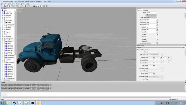The image size is (186, 105).
Task: Click the clear icon beside Normal Texture
Action: pyautogui.click(x=162, y=71)
